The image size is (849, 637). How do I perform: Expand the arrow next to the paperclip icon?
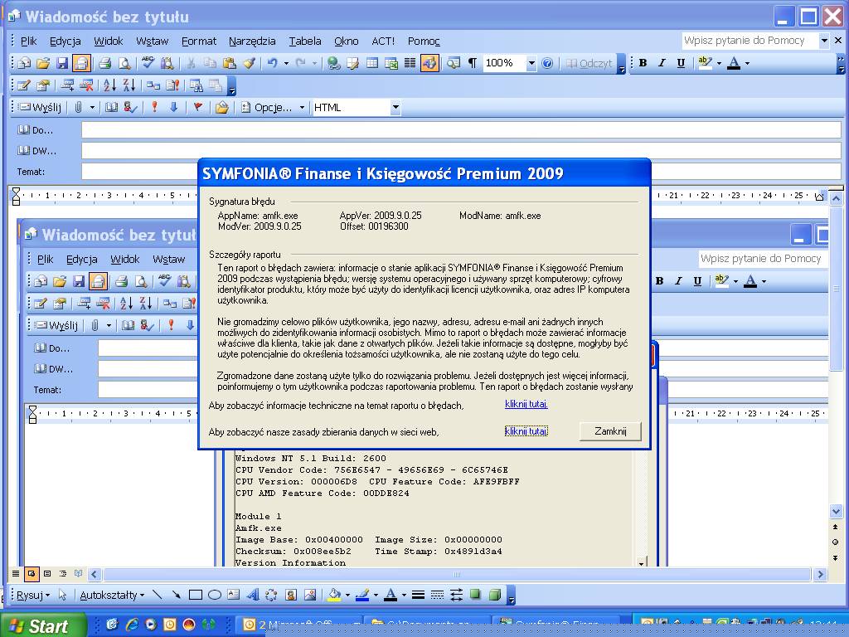click(92, 107)
